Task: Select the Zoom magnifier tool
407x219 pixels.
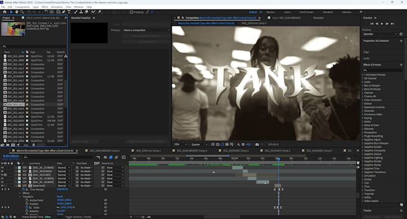Action: [22, 12]
